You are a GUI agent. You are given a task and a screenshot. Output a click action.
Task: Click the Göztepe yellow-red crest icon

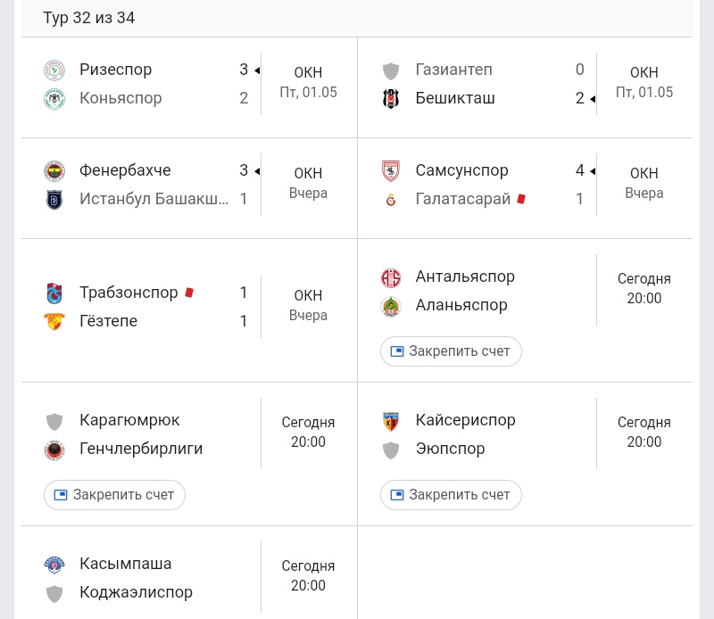tap(54, 322)
